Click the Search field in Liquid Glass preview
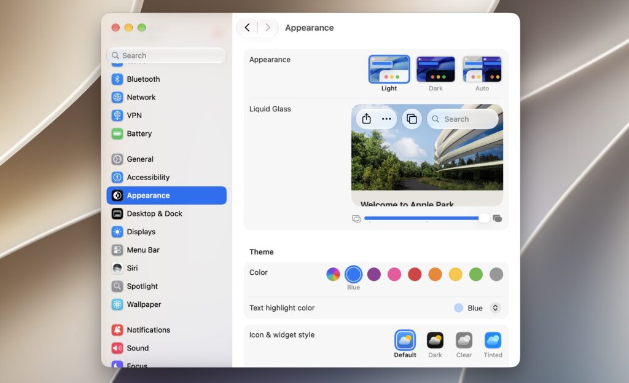Viewport: 629px width, 383px height. [x=463, y=119]
